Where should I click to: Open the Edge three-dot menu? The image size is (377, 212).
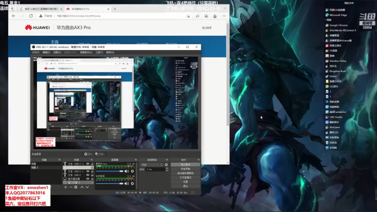pos(224,16)
